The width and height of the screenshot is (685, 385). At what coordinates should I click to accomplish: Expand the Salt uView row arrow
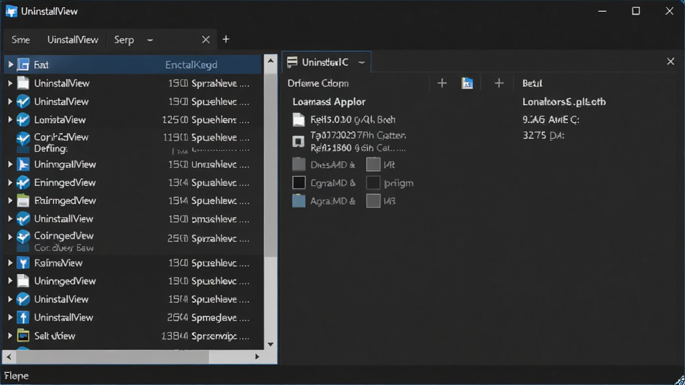pos(11,336)
